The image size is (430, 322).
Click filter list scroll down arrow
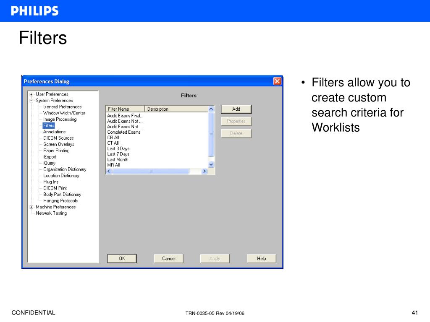[x=211, y=165]
